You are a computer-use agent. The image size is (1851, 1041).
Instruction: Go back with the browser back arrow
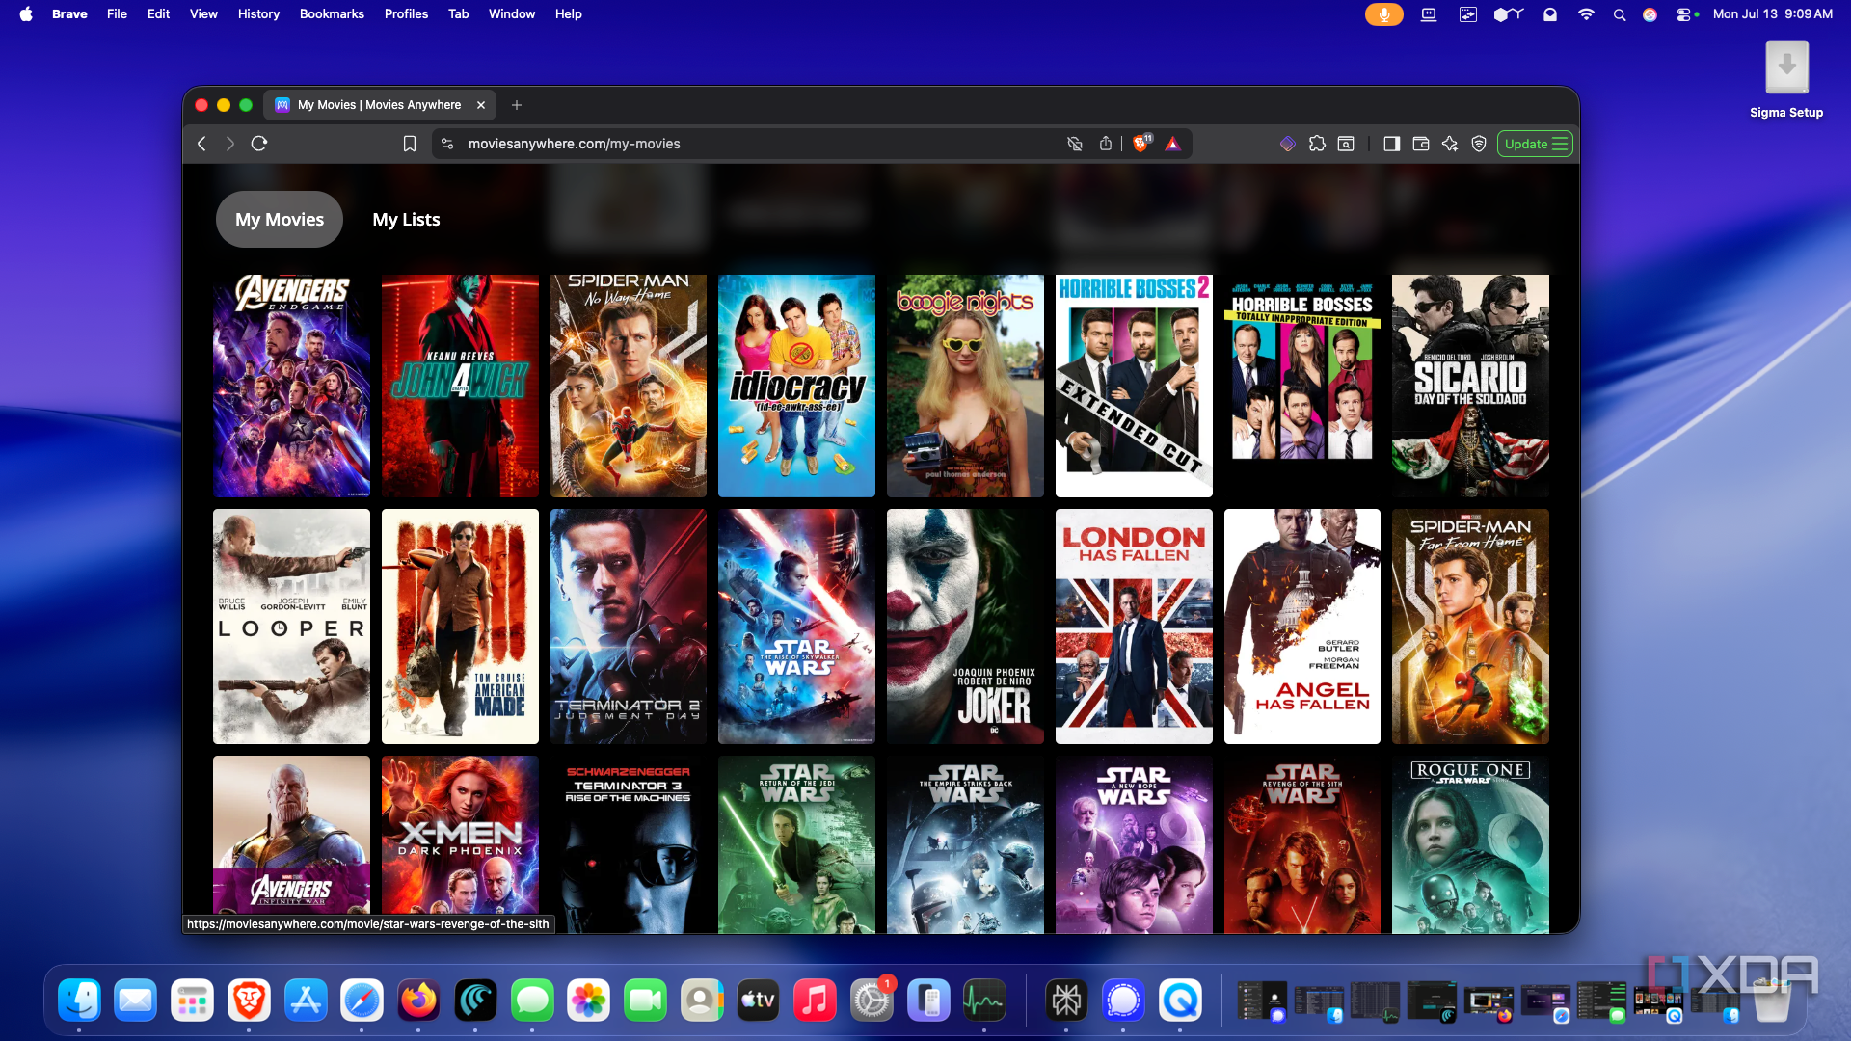201,144
